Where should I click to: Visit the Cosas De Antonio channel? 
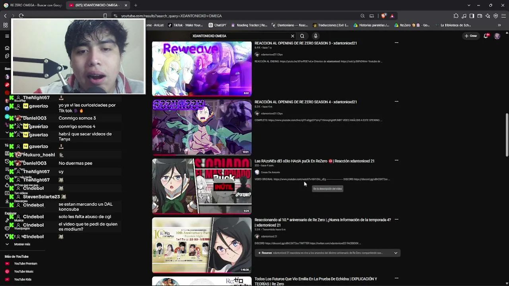tap(270, 172)
